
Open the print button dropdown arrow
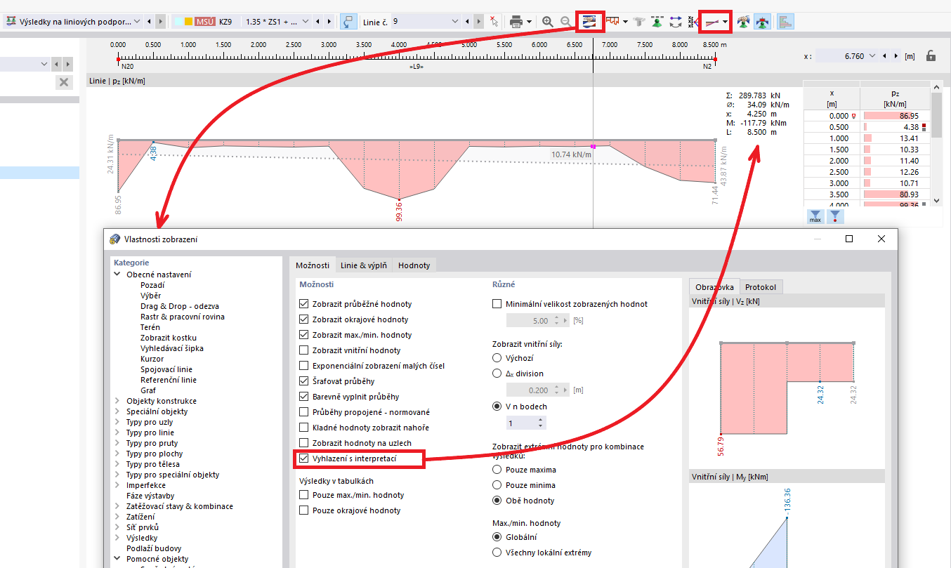[x=529, y=22]
